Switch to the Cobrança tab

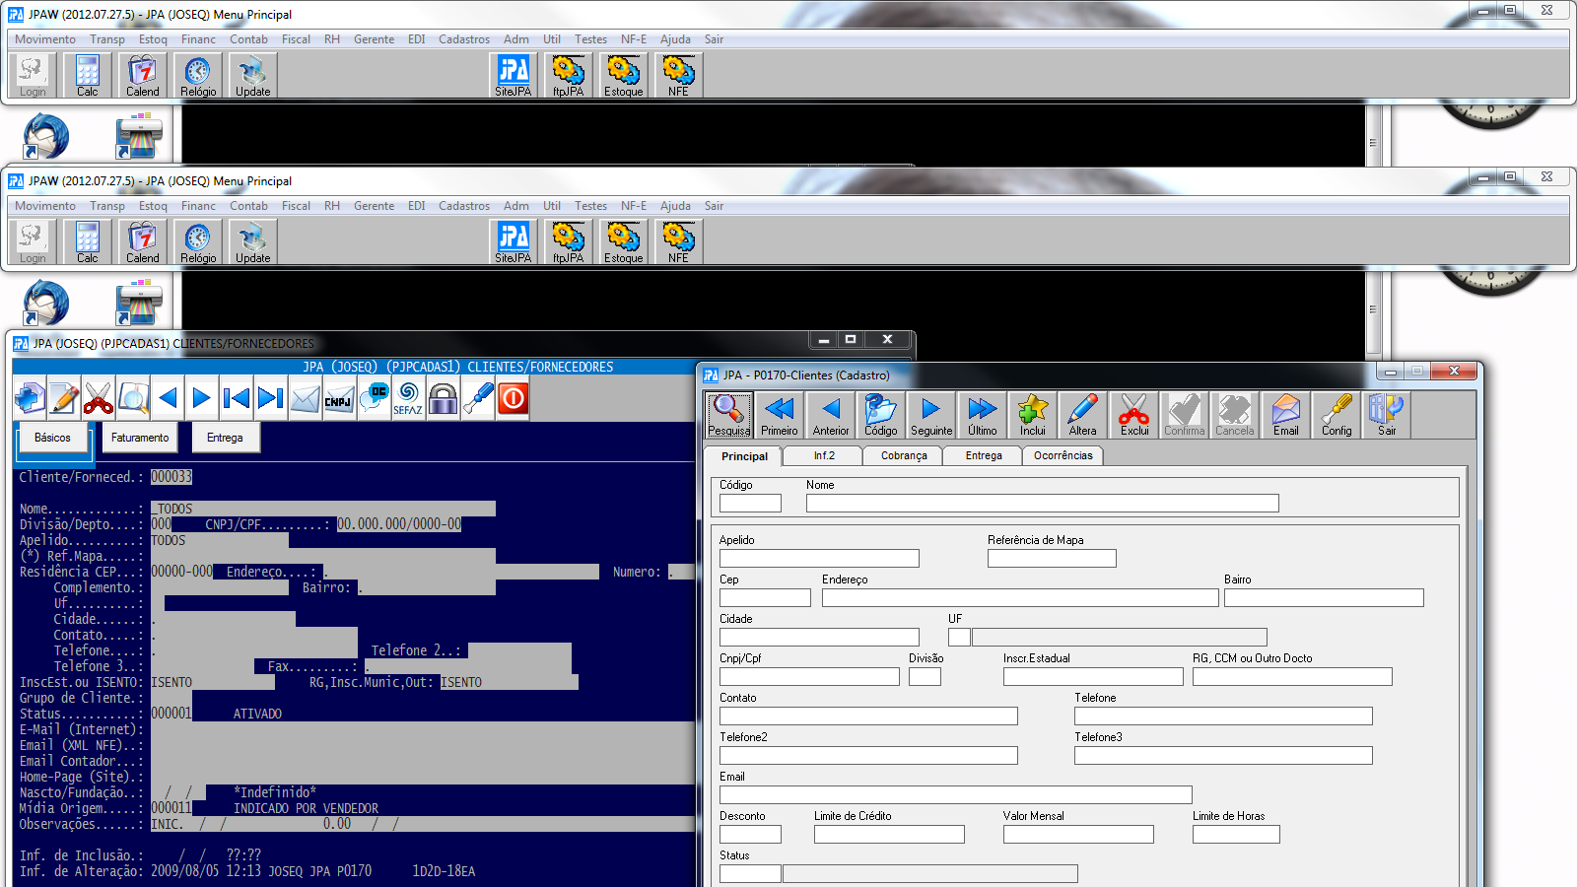pyautogui.click(x=903, y=455)
